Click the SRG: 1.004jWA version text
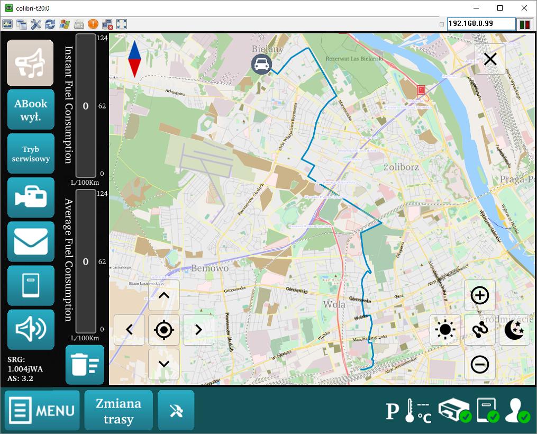 coord(25,364)
